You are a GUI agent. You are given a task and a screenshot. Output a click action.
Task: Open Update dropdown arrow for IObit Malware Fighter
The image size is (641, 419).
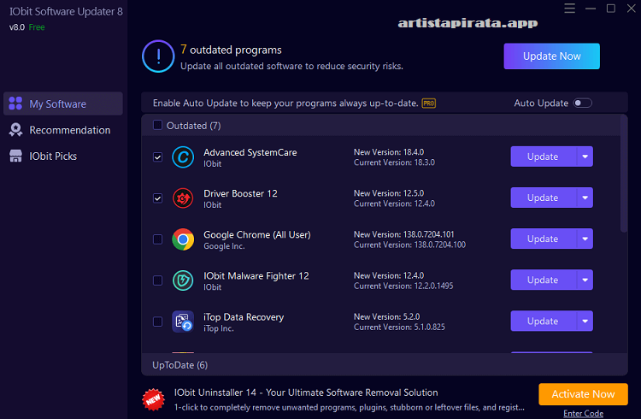tap(585, 280)
